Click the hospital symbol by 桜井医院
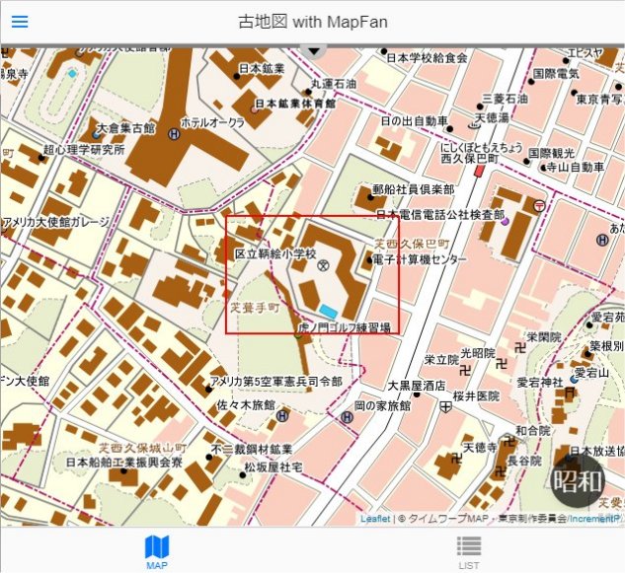The width and height of the screenshot is (625, 573). [x=445, y=407]
